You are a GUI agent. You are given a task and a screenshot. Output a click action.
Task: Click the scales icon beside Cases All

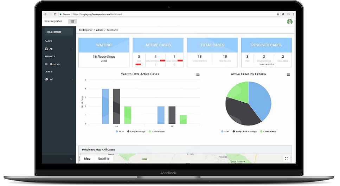[x=46, y=49]
